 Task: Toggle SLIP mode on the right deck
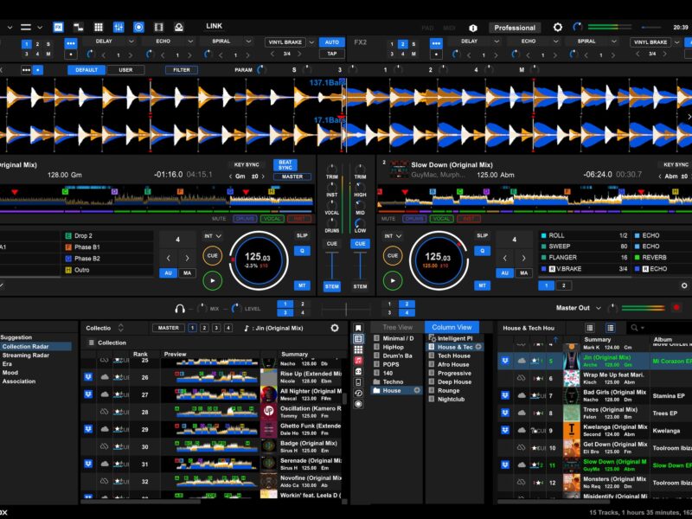[x=483, y=235]
